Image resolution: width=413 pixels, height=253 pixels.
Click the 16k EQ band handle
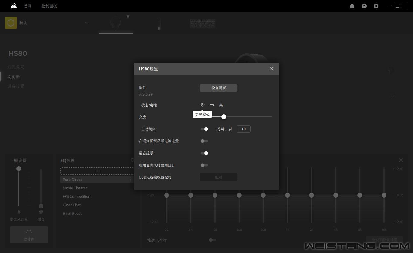tap(384, 195)
